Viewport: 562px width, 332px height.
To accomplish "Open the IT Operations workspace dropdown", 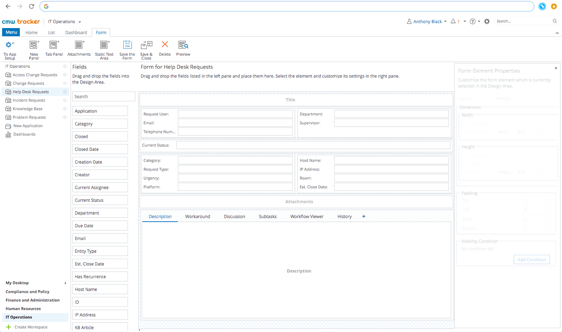I will (64, 21).
